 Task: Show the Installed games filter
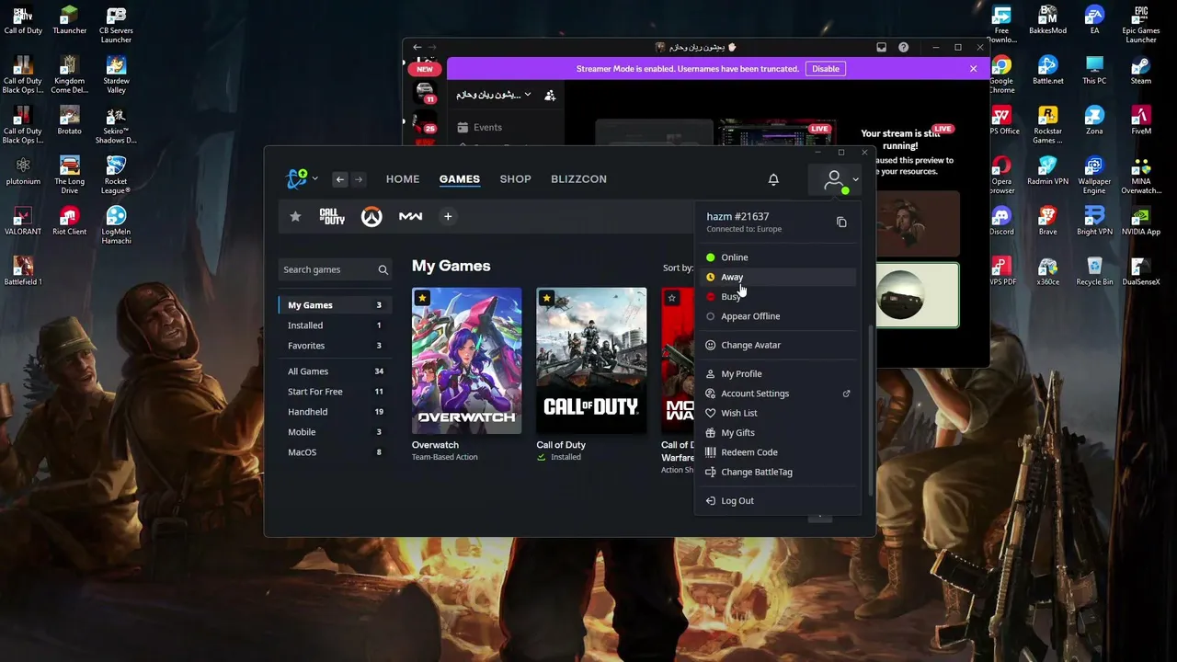[336, 325]
